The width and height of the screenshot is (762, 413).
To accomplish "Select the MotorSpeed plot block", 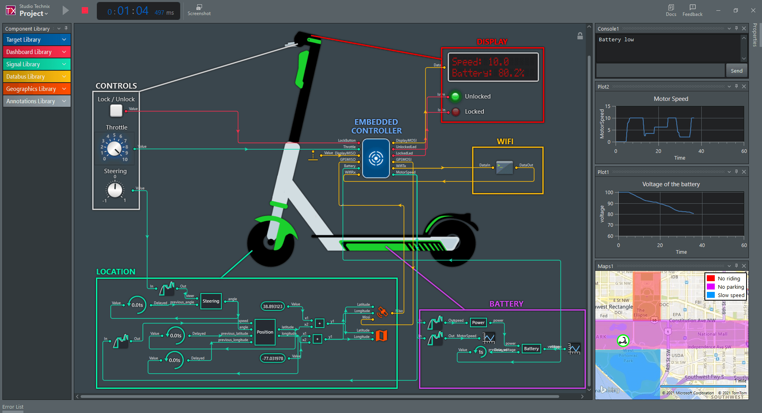I will pyautogui.click(x=489, y=338).
